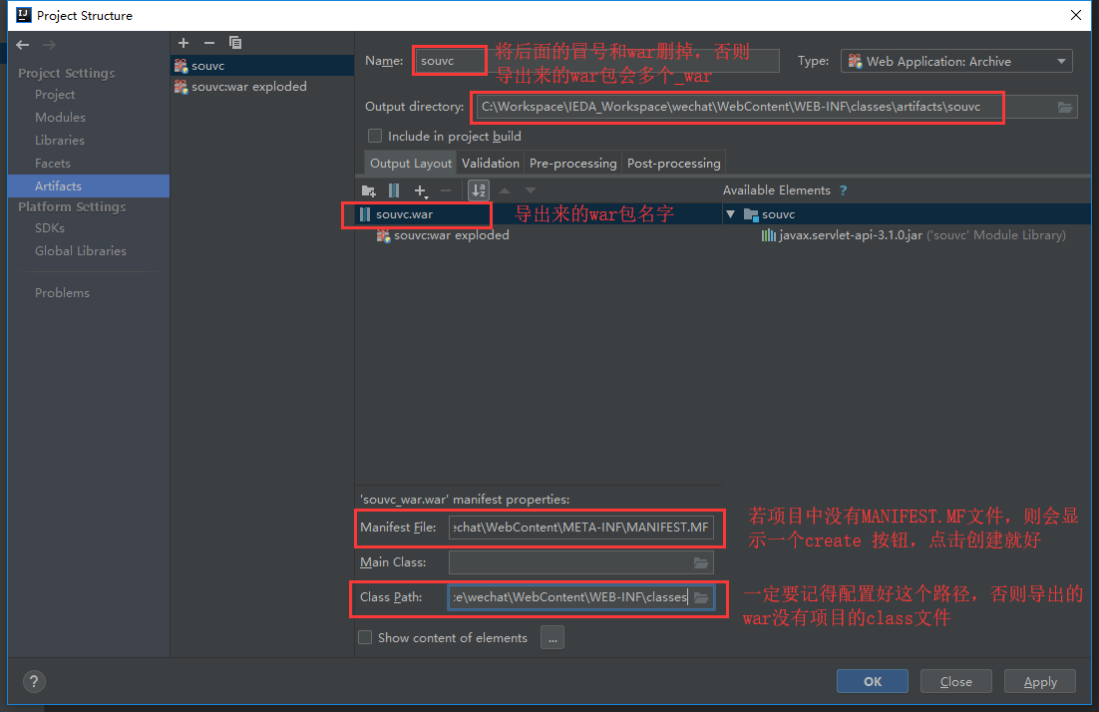1099x712 pixels.
Task: Go back with the left arrow
Action: 22,45
